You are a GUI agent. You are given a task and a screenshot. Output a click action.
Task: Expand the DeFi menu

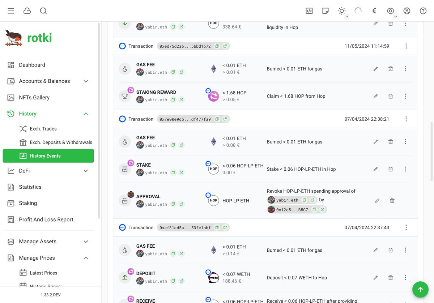pyautogui.click(x=48, y=171)
